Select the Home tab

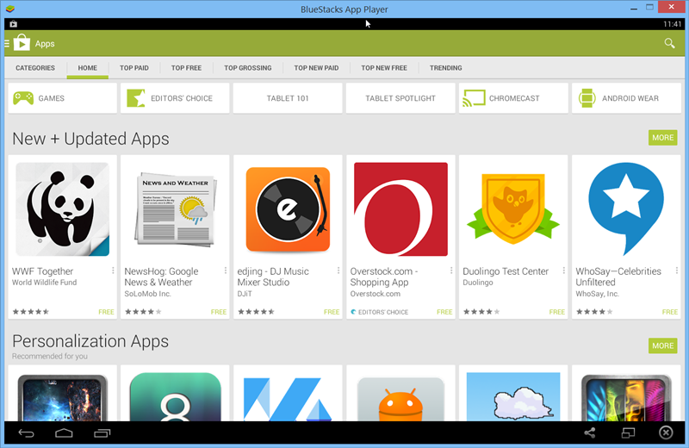88,68
